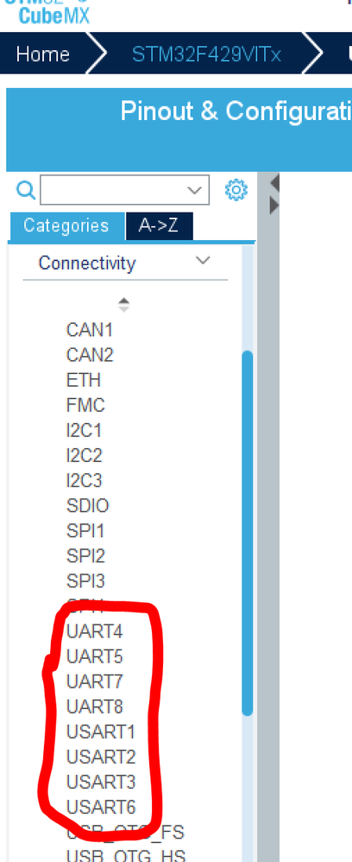This screenshot has width=352, height=862.
Task: Click the peripheral list scrollbar
Action: pos(248,533)
